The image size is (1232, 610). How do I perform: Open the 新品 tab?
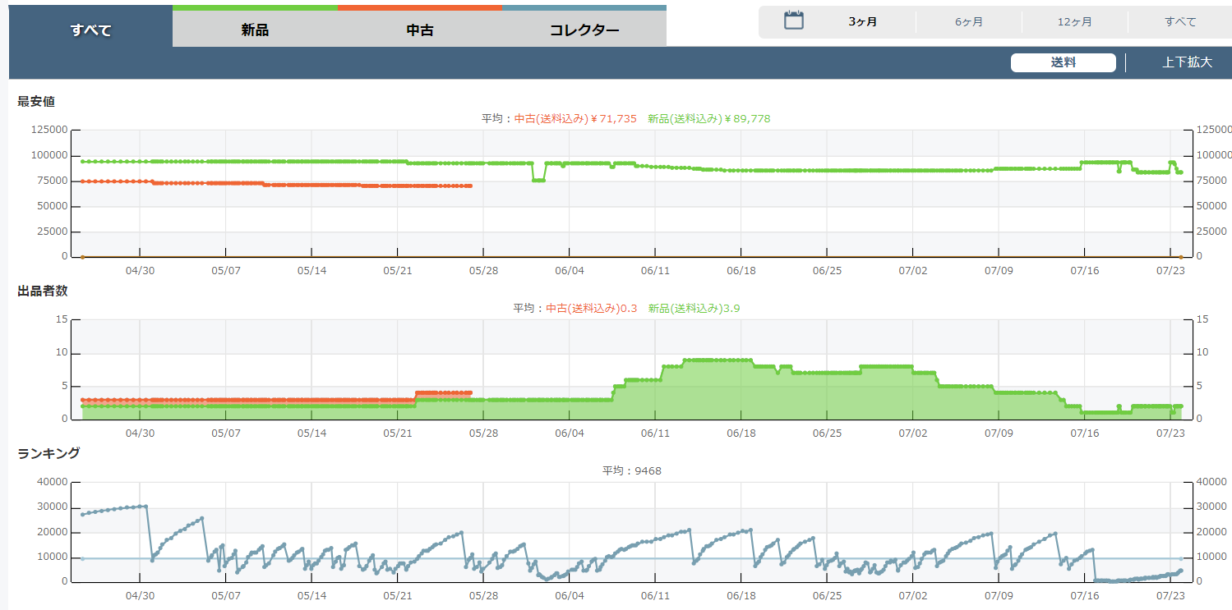[x=255, y=30]
